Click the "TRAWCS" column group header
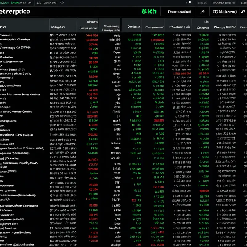The width and height of the screenshot is (247, 247). [x=92, y=22]
